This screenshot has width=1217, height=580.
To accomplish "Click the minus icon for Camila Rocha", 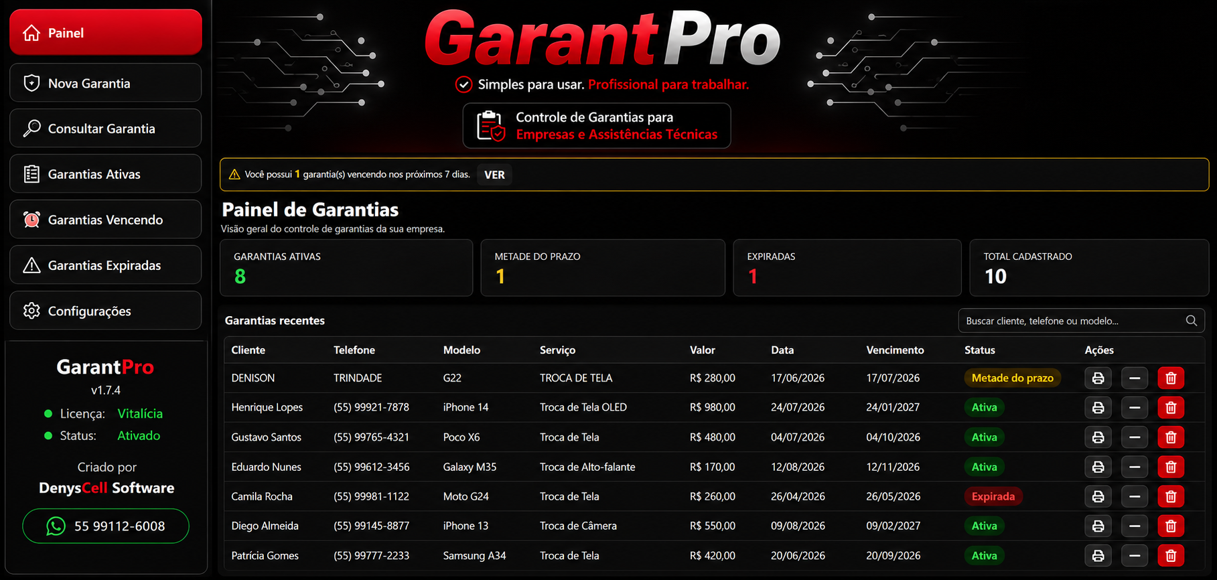I will [1135, 496].
